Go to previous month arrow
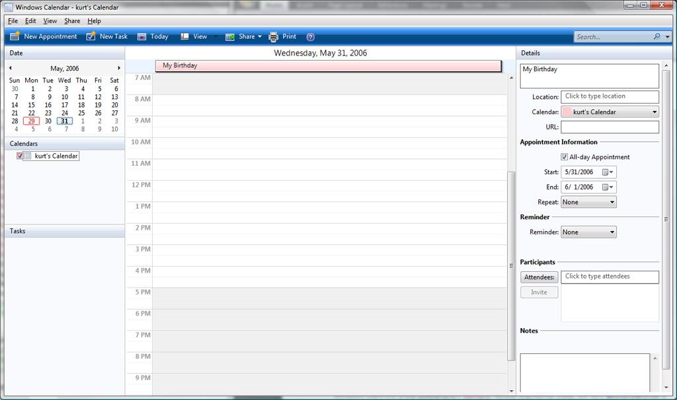Image resolution: width=677 pixels, height=400 pixels. pos(11,68)
